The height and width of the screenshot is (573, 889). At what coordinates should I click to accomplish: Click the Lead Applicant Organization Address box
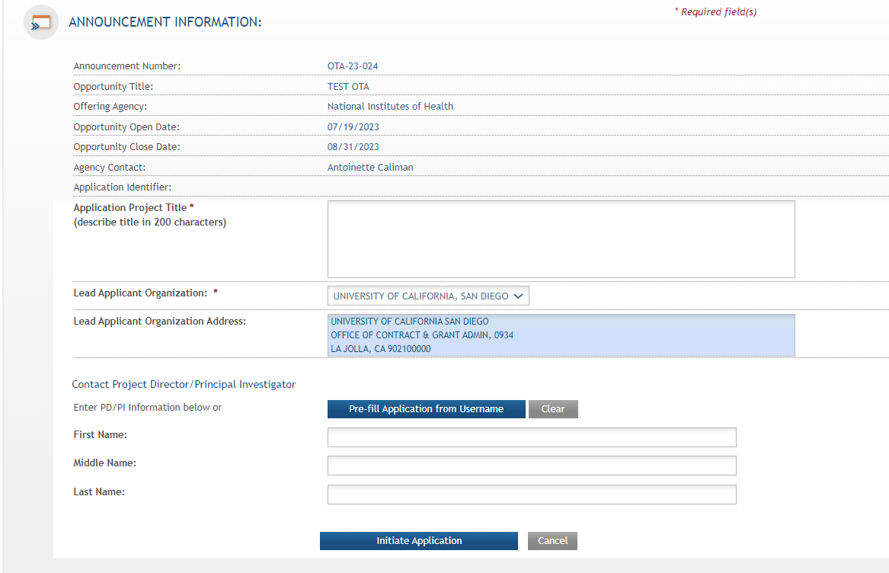[561, 335]
